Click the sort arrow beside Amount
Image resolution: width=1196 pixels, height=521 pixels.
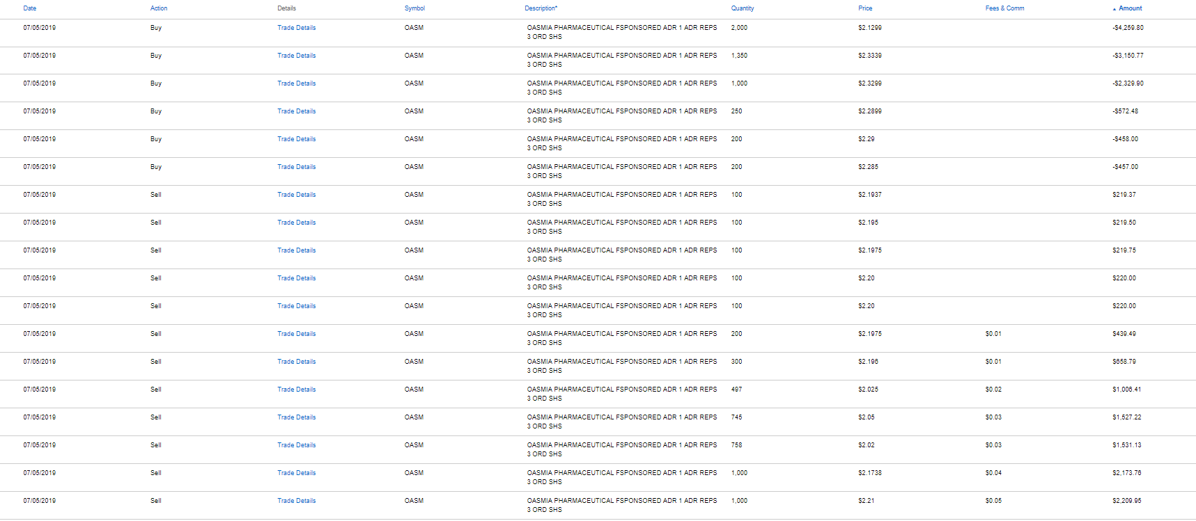coord(1114,9)
